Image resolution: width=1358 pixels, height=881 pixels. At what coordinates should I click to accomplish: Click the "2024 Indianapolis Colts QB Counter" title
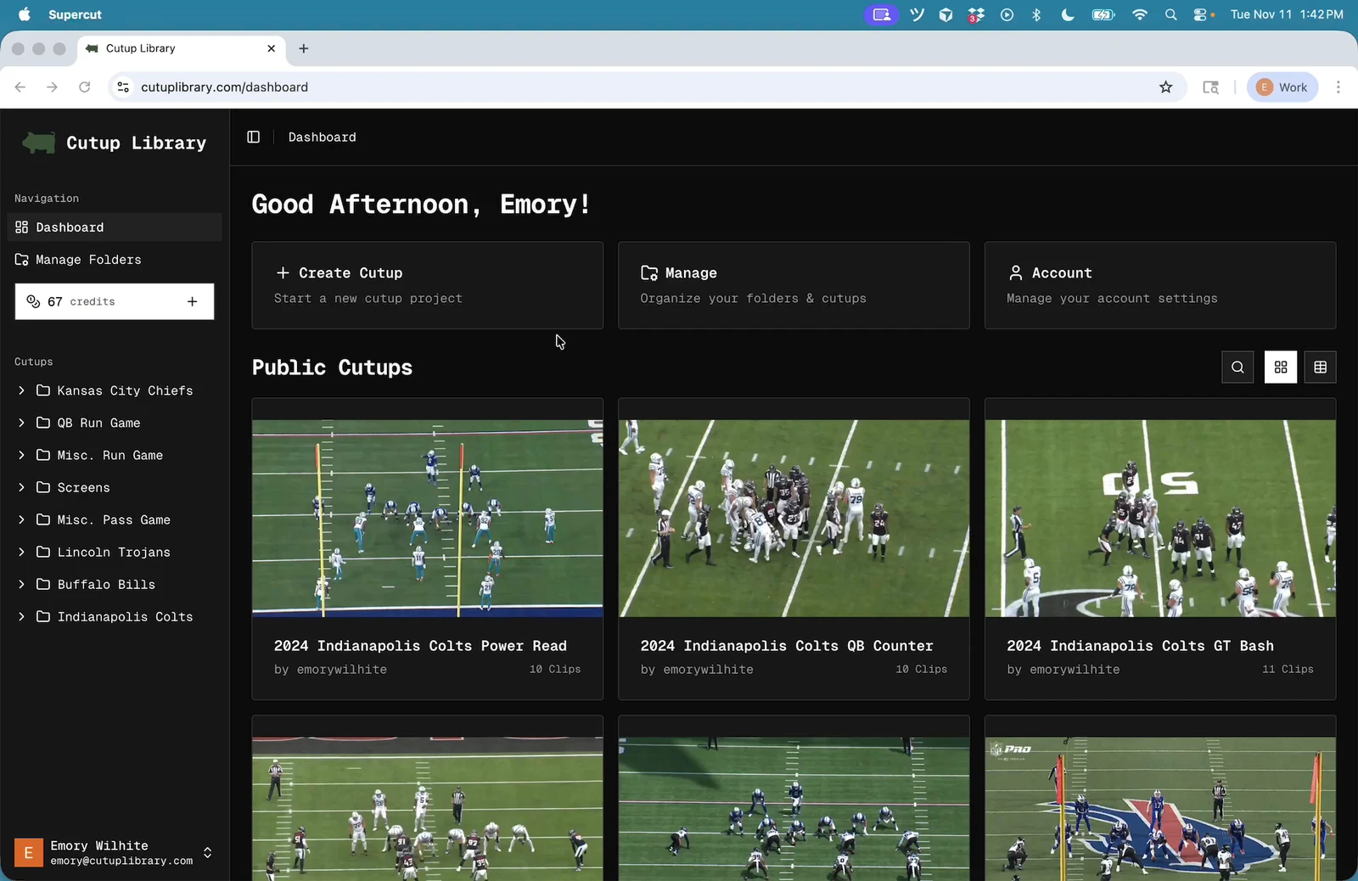click(x=787, y=646)
